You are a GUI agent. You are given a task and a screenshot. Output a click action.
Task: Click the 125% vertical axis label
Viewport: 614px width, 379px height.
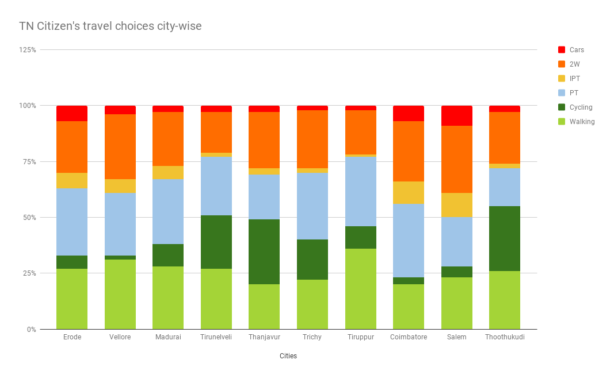pyautogui.click(x=28, y=50)
